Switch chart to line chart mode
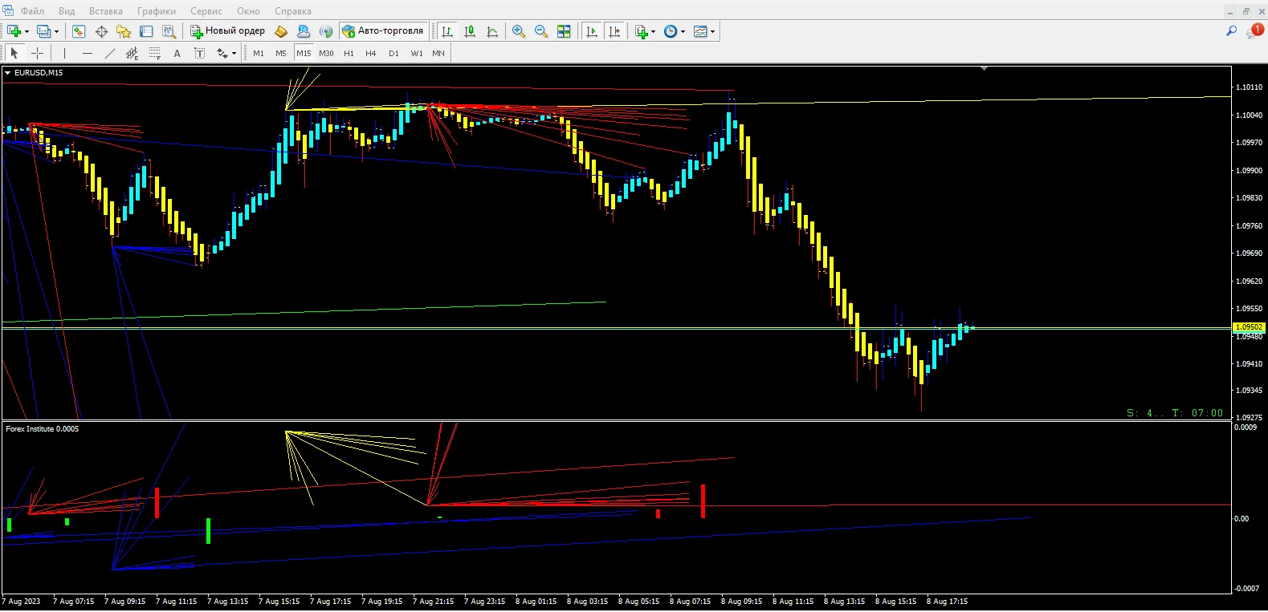Image resolution: width=1268 pixels, height=612 pixels. tap(492, 31)
